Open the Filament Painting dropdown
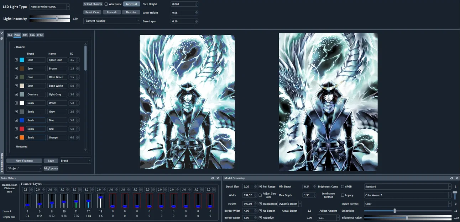This screenshot has height=222, width=460. click(112, 21)
